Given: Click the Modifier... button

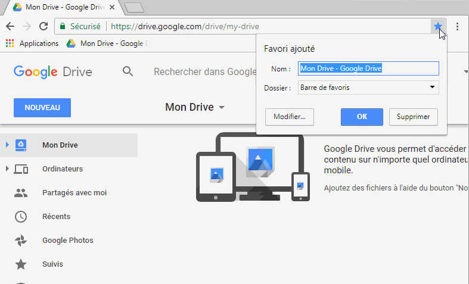Looking at the screenshot, I should [290, 117].
